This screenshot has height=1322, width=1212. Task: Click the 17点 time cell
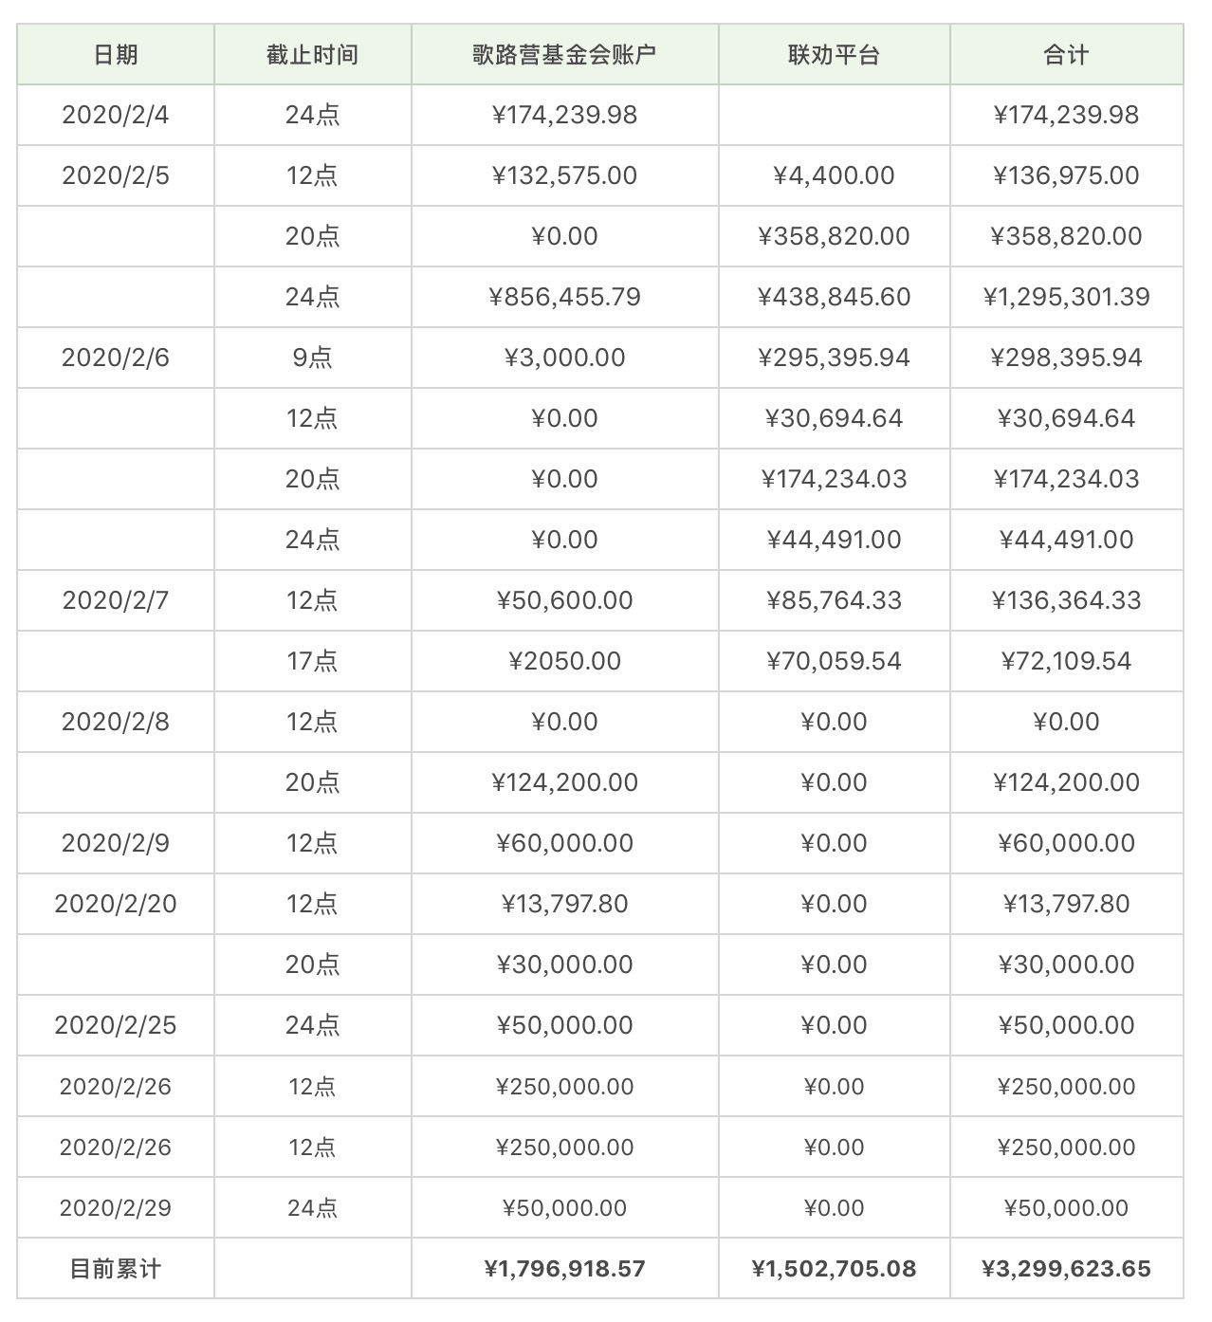(x=312, y=661)
